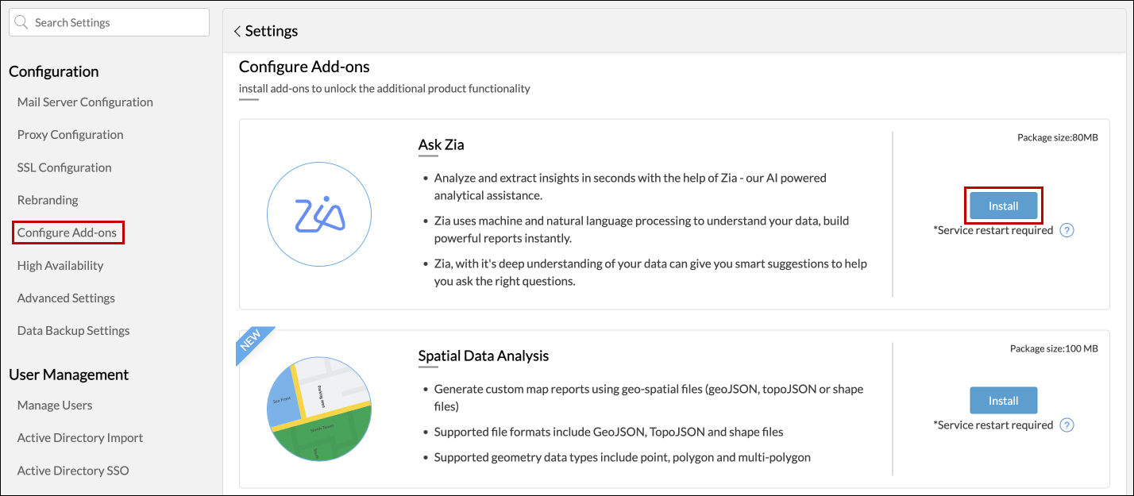Click the search magnifier icon
The height and width of the screenshot is (496, 1134).
pos(22,23)
